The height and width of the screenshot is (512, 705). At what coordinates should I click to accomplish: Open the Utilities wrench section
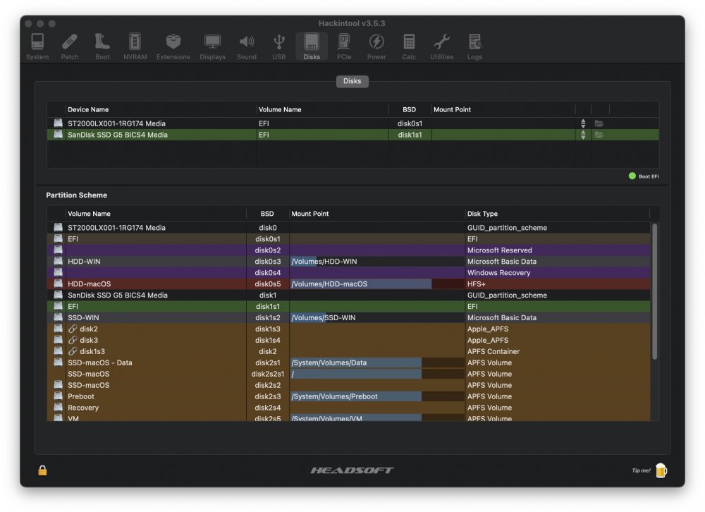441,47
